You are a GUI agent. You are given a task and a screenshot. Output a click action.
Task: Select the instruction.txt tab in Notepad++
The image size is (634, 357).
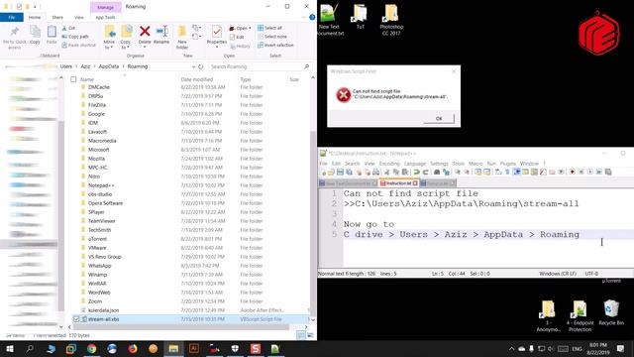398,182
